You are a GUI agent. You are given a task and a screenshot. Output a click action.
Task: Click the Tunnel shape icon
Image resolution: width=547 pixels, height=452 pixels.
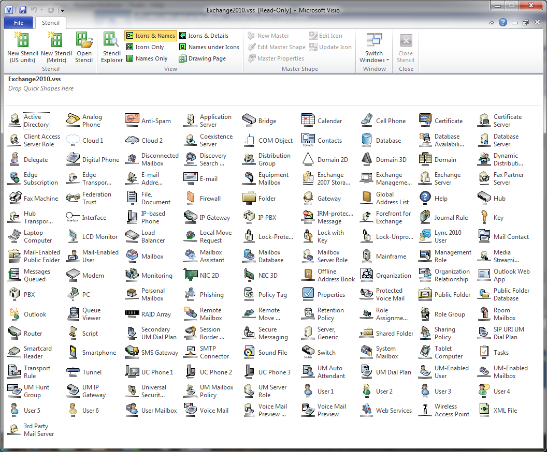(73, 372)
